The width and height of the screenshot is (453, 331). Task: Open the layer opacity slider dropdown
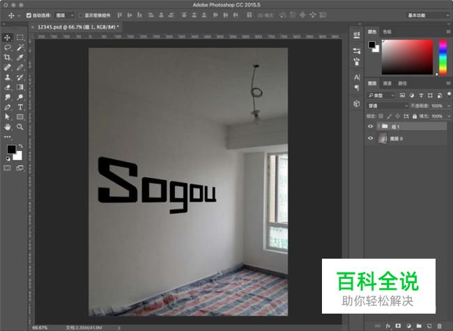point(449,106)
